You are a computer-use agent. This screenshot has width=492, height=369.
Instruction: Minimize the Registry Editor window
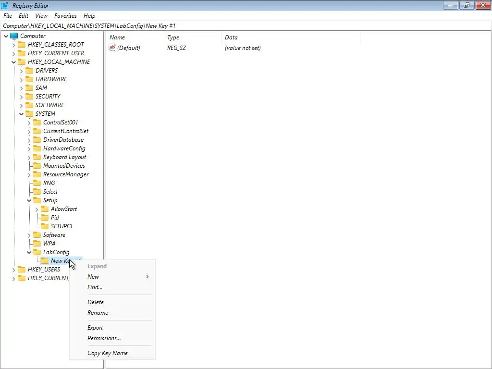coord(450,5)
